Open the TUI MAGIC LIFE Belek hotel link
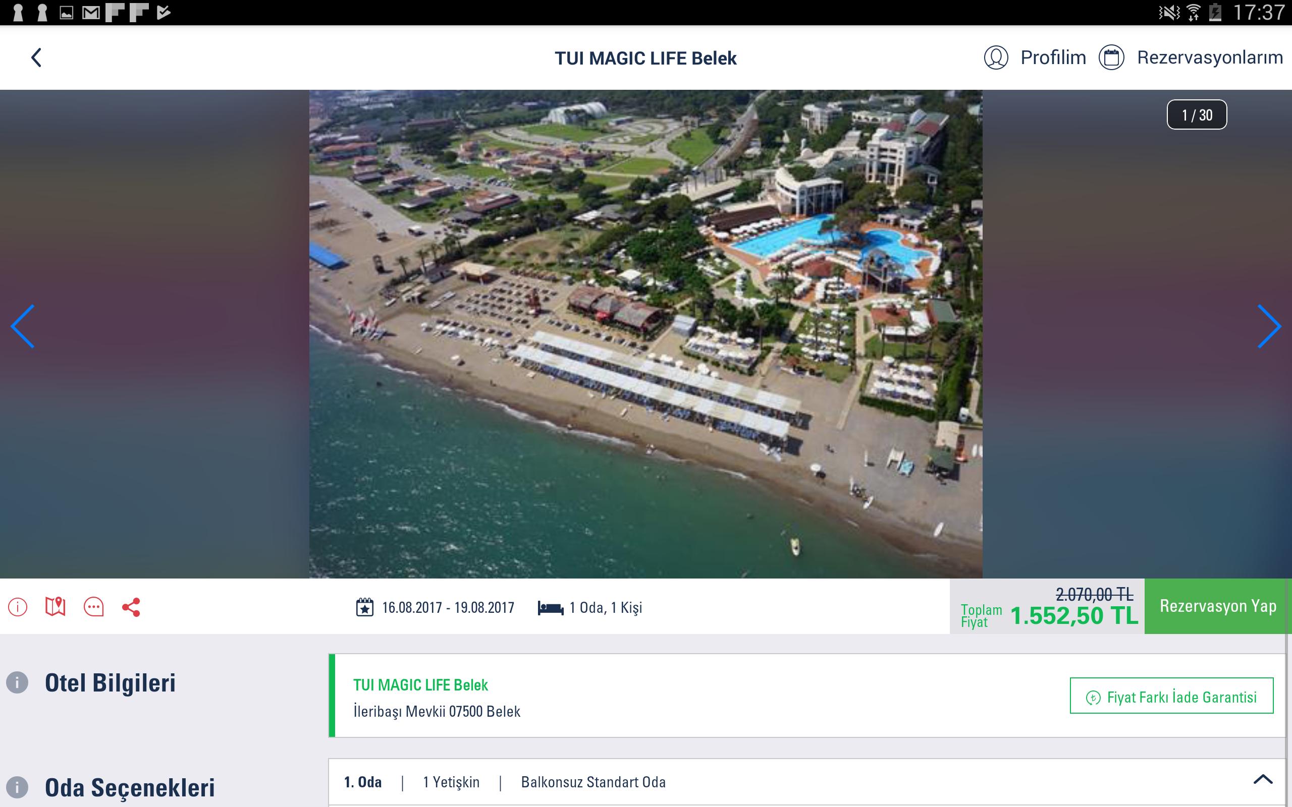Viewport: 1292px width, 807px height. point(421,685)
